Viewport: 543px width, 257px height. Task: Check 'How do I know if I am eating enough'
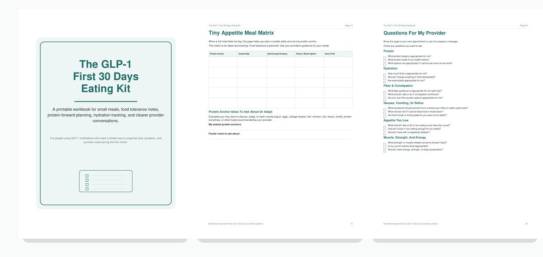[x=385, y=130]
